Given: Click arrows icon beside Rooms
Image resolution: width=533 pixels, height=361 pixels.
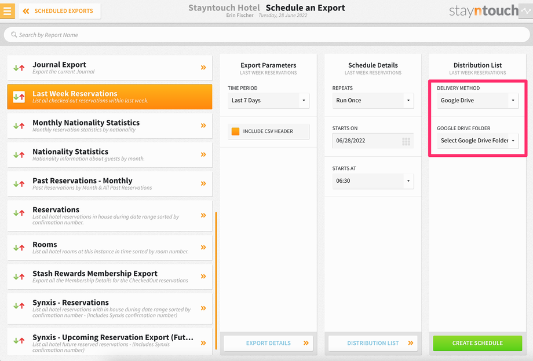Looking at the screenshot, I should point(19,248).
